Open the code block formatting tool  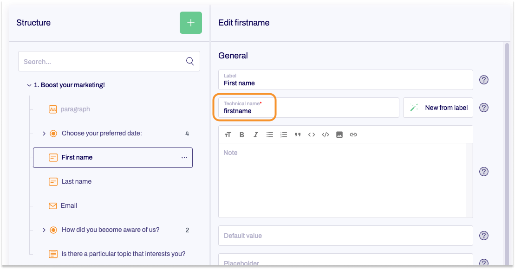tap(326, 134)
